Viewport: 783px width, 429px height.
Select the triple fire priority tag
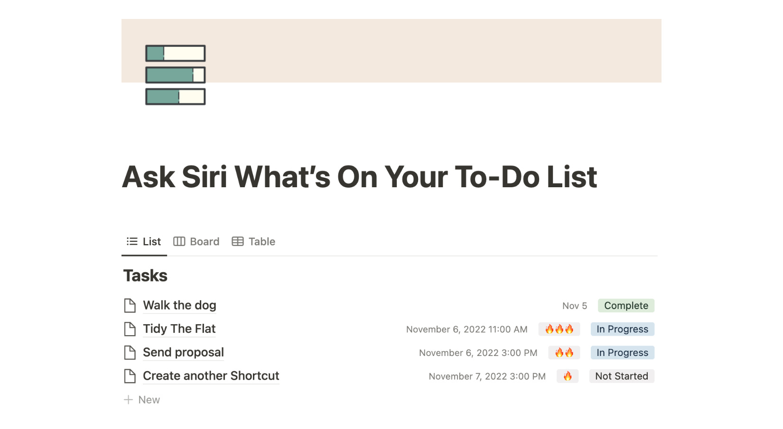pos(559,329)
